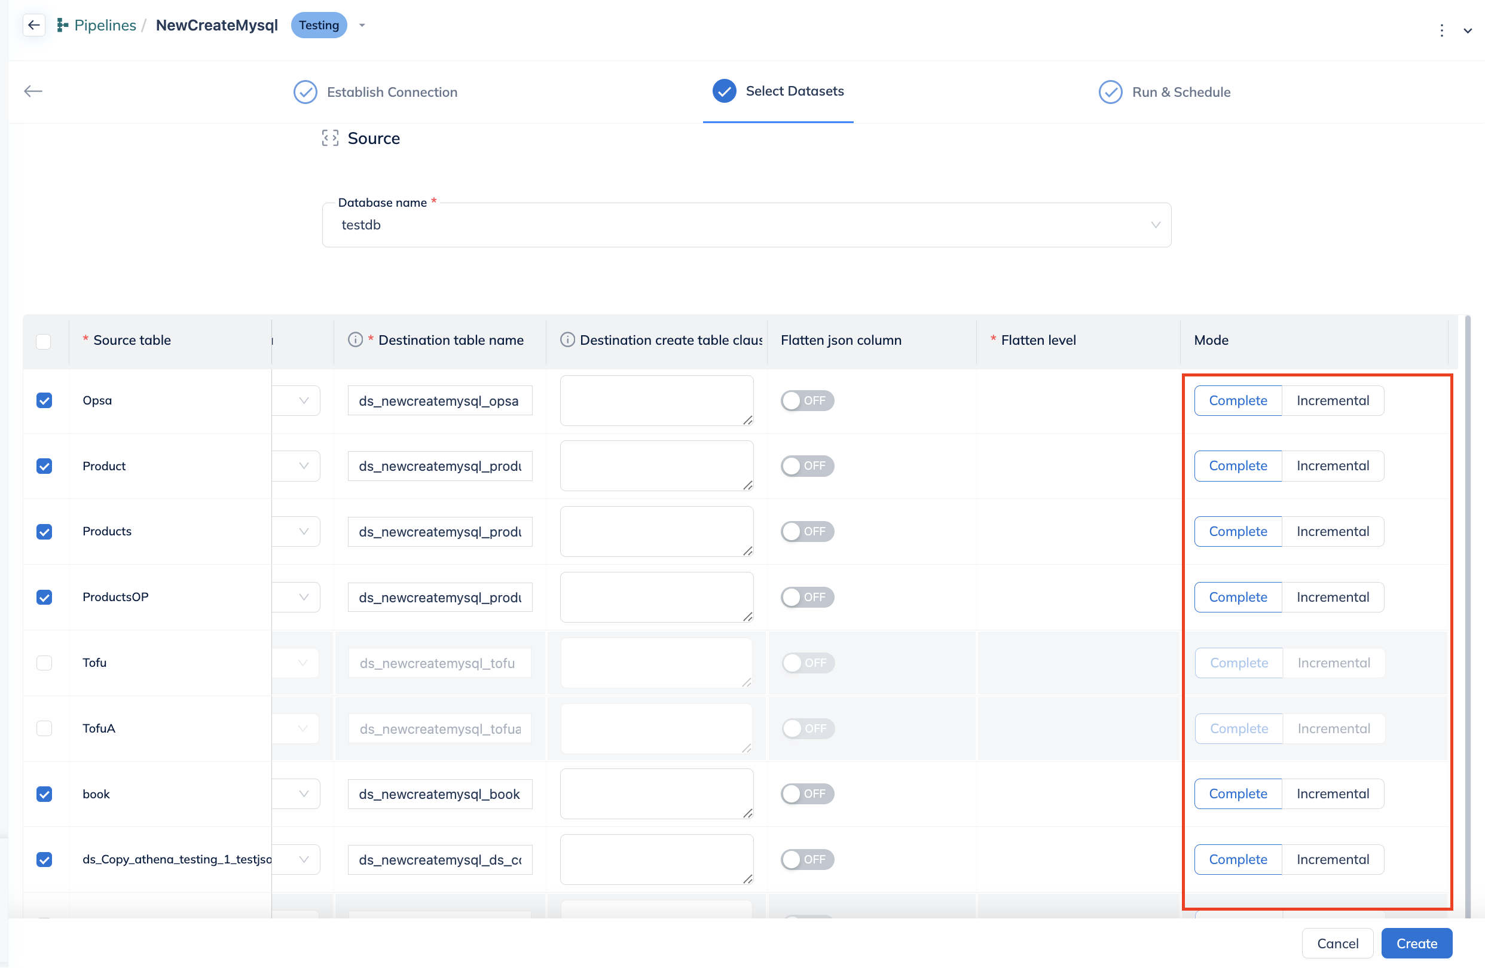Uncheck the Products row checkbox
This screenshot has width=1485, height=968.
point(44,531)
